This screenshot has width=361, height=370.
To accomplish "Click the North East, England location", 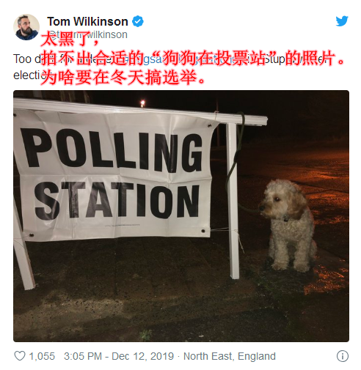I will (230, 356).
